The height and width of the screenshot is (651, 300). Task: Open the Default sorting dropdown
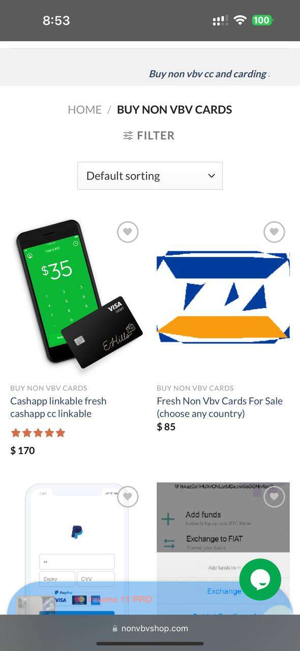(x=150, y=176)
